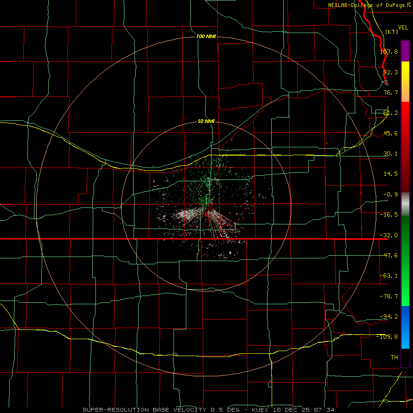Click the -0.9 velocity scale value

391,195
